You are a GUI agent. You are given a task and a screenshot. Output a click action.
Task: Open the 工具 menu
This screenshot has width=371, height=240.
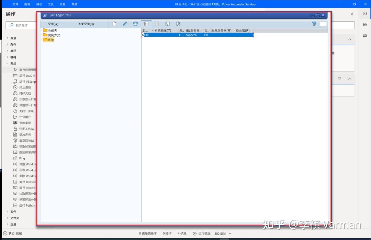tap(50, 4)
